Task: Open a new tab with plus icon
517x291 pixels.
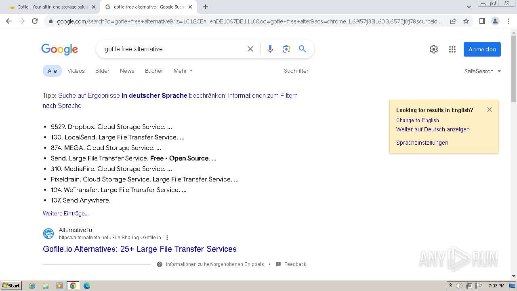Action: 206,7
